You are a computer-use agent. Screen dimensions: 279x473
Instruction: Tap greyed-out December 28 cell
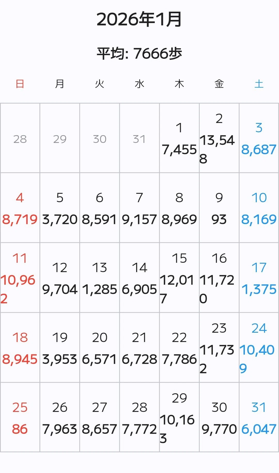click(x=20, y=138)
